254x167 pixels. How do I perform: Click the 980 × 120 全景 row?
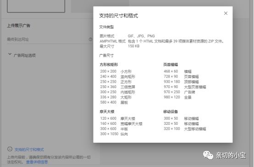(x=178, y=97)
